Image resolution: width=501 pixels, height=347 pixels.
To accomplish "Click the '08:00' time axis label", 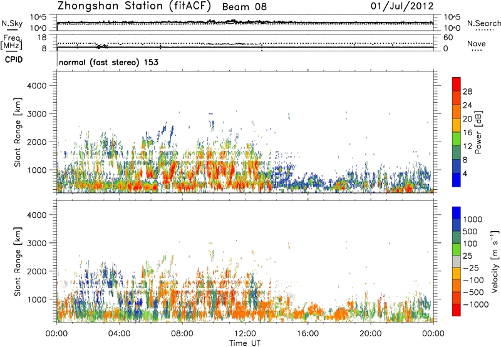I will [182, 333].
